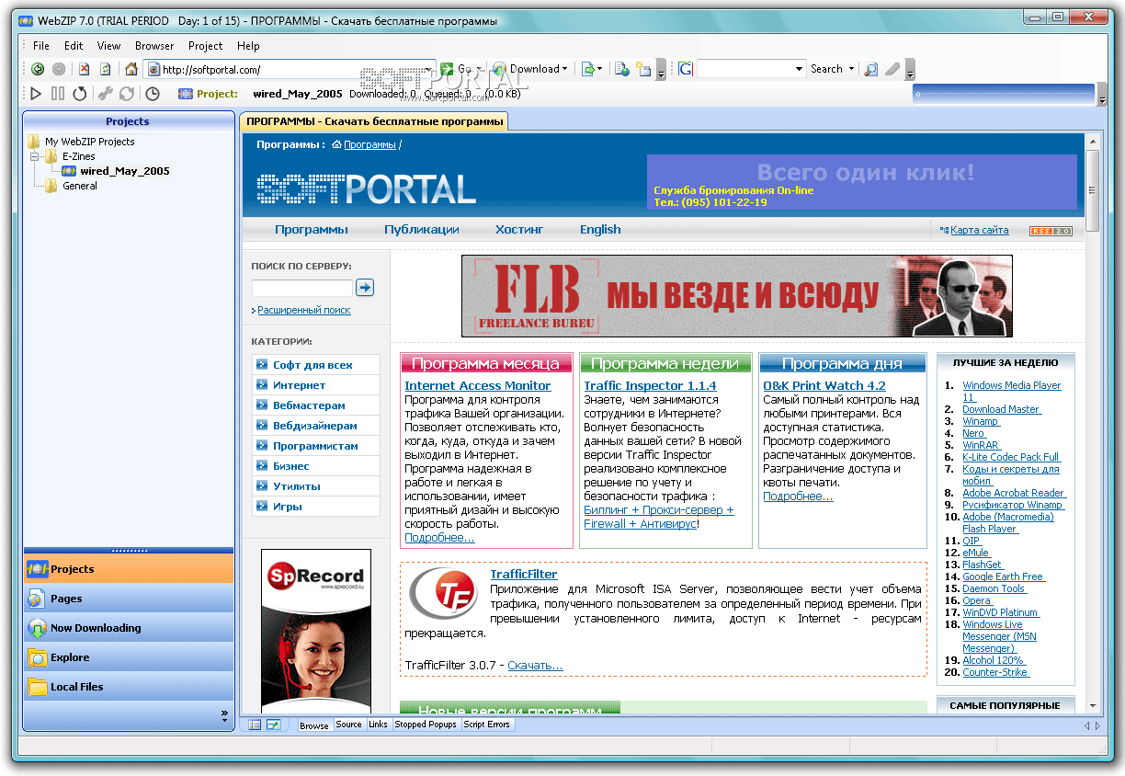Open the Edit menu
Image resolution: width=1125 pixels, height=776 pixels.
(74, 46)
